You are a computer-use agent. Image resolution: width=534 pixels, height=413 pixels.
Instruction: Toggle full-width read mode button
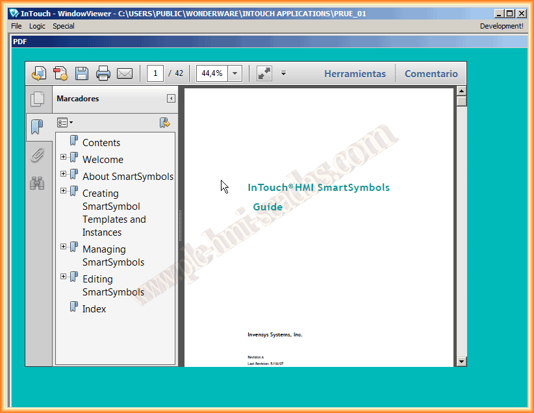pyautogui.click(x=264, y=73)
